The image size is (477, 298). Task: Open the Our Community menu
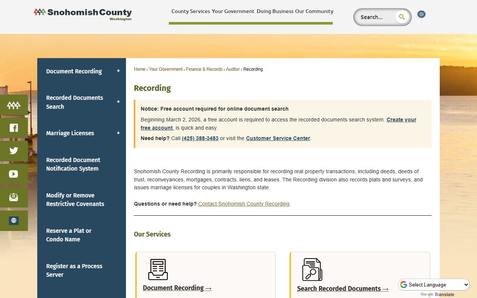(x=314, y=11)
